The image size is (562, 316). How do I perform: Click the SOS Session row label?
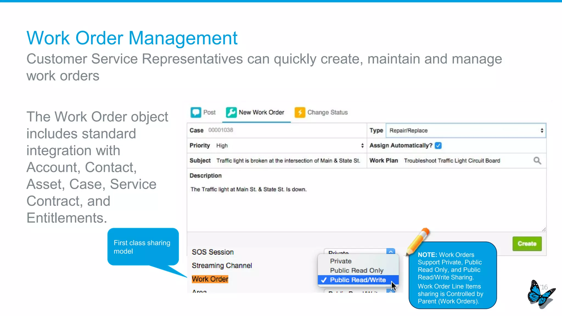point(213,252)
